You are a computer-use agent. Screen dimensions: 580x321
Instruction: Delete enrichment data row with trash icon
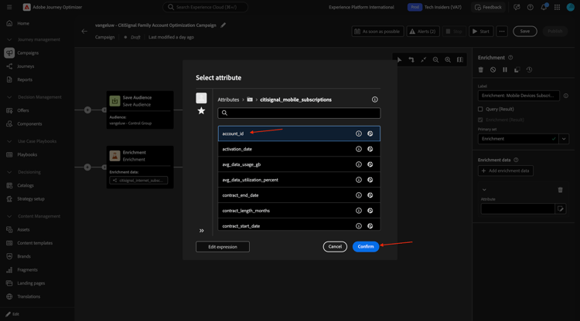pos(560,190)
